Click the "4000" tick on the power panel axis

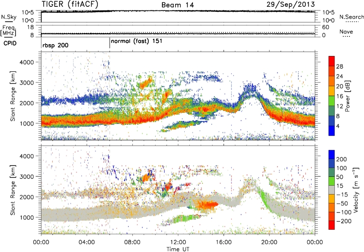27,62
